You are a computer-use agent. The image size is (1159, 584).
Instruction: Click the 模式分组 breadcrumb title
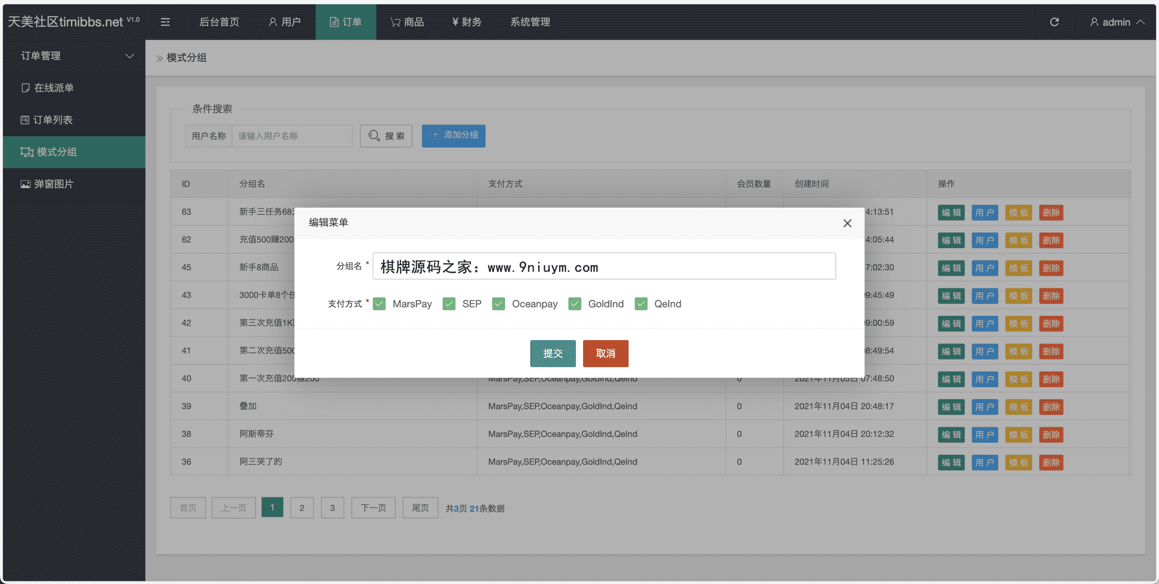(187, 57)
